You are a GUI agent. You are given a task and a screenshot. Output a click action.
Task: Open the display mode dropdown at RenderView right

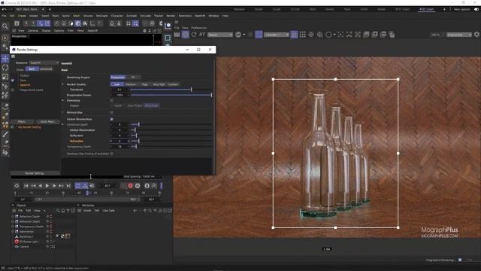tap(459, 35)
